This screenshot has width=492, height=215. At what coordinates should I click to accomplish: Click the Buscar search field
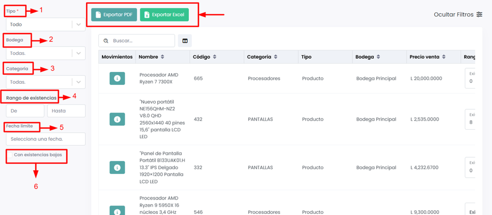tap(141, 41)
